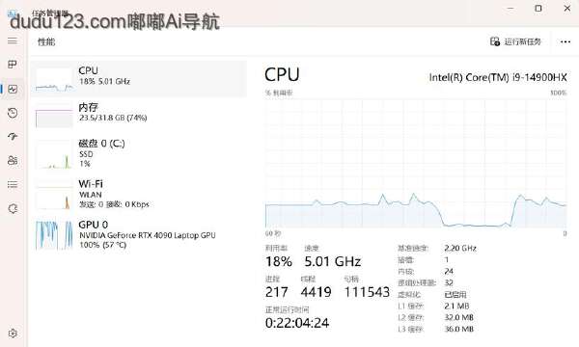Screen dimensions: 579x347
Task: Open the App history icon
Action: tap(13, 113)
